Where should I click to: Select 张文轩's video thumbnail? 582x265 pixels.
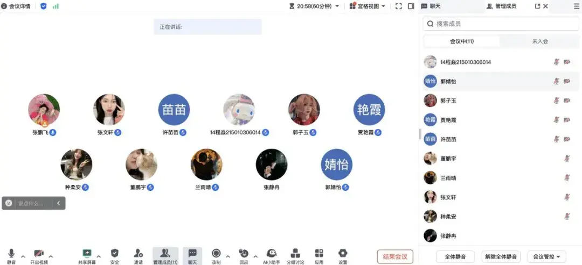pyautogui.click(x=109, y=110)
